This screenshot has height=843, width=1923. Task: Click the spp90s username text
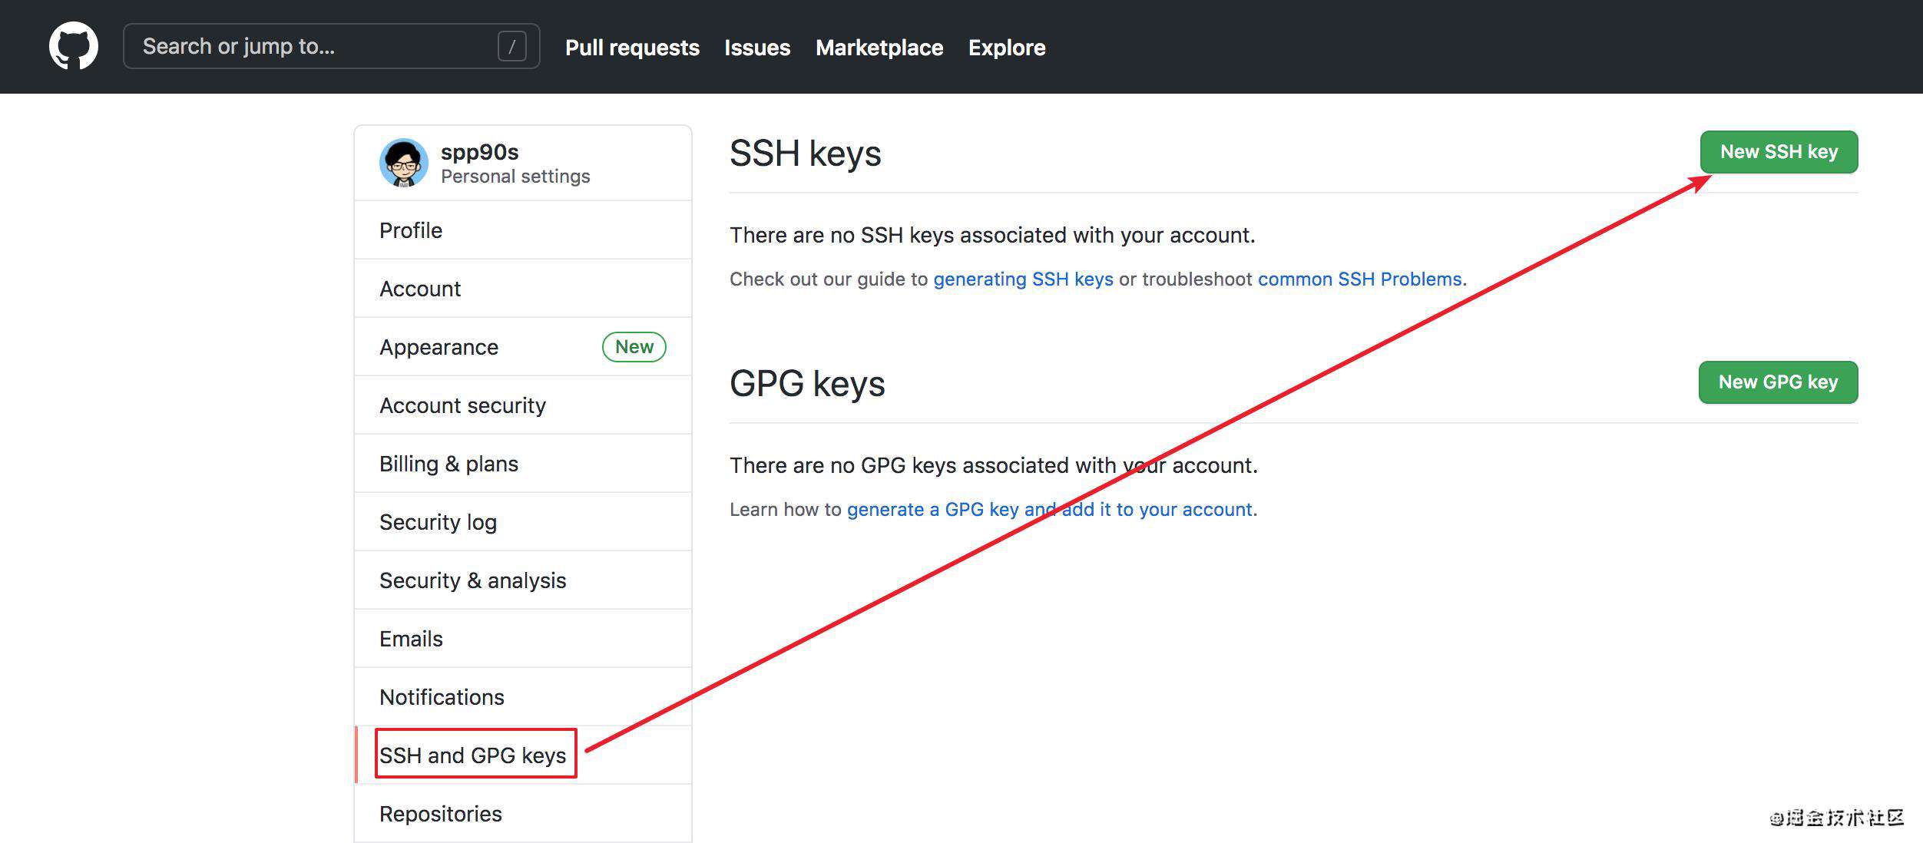point(479,152)
